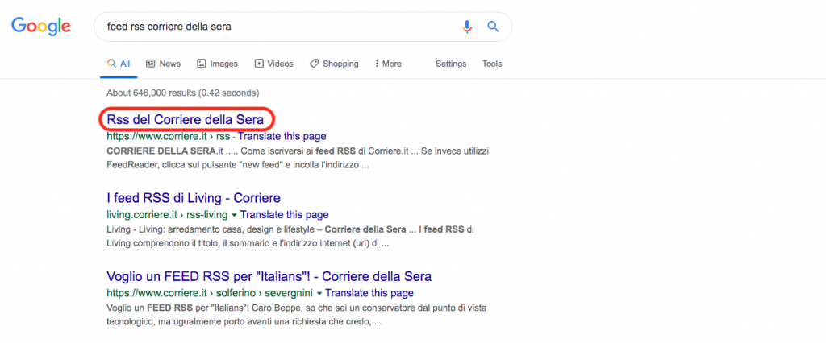Screen dimensions: 826x343
Task: Click URL corriere.it › solferino › severgnini
Action: pyautogui.click(x=210, y=293)
